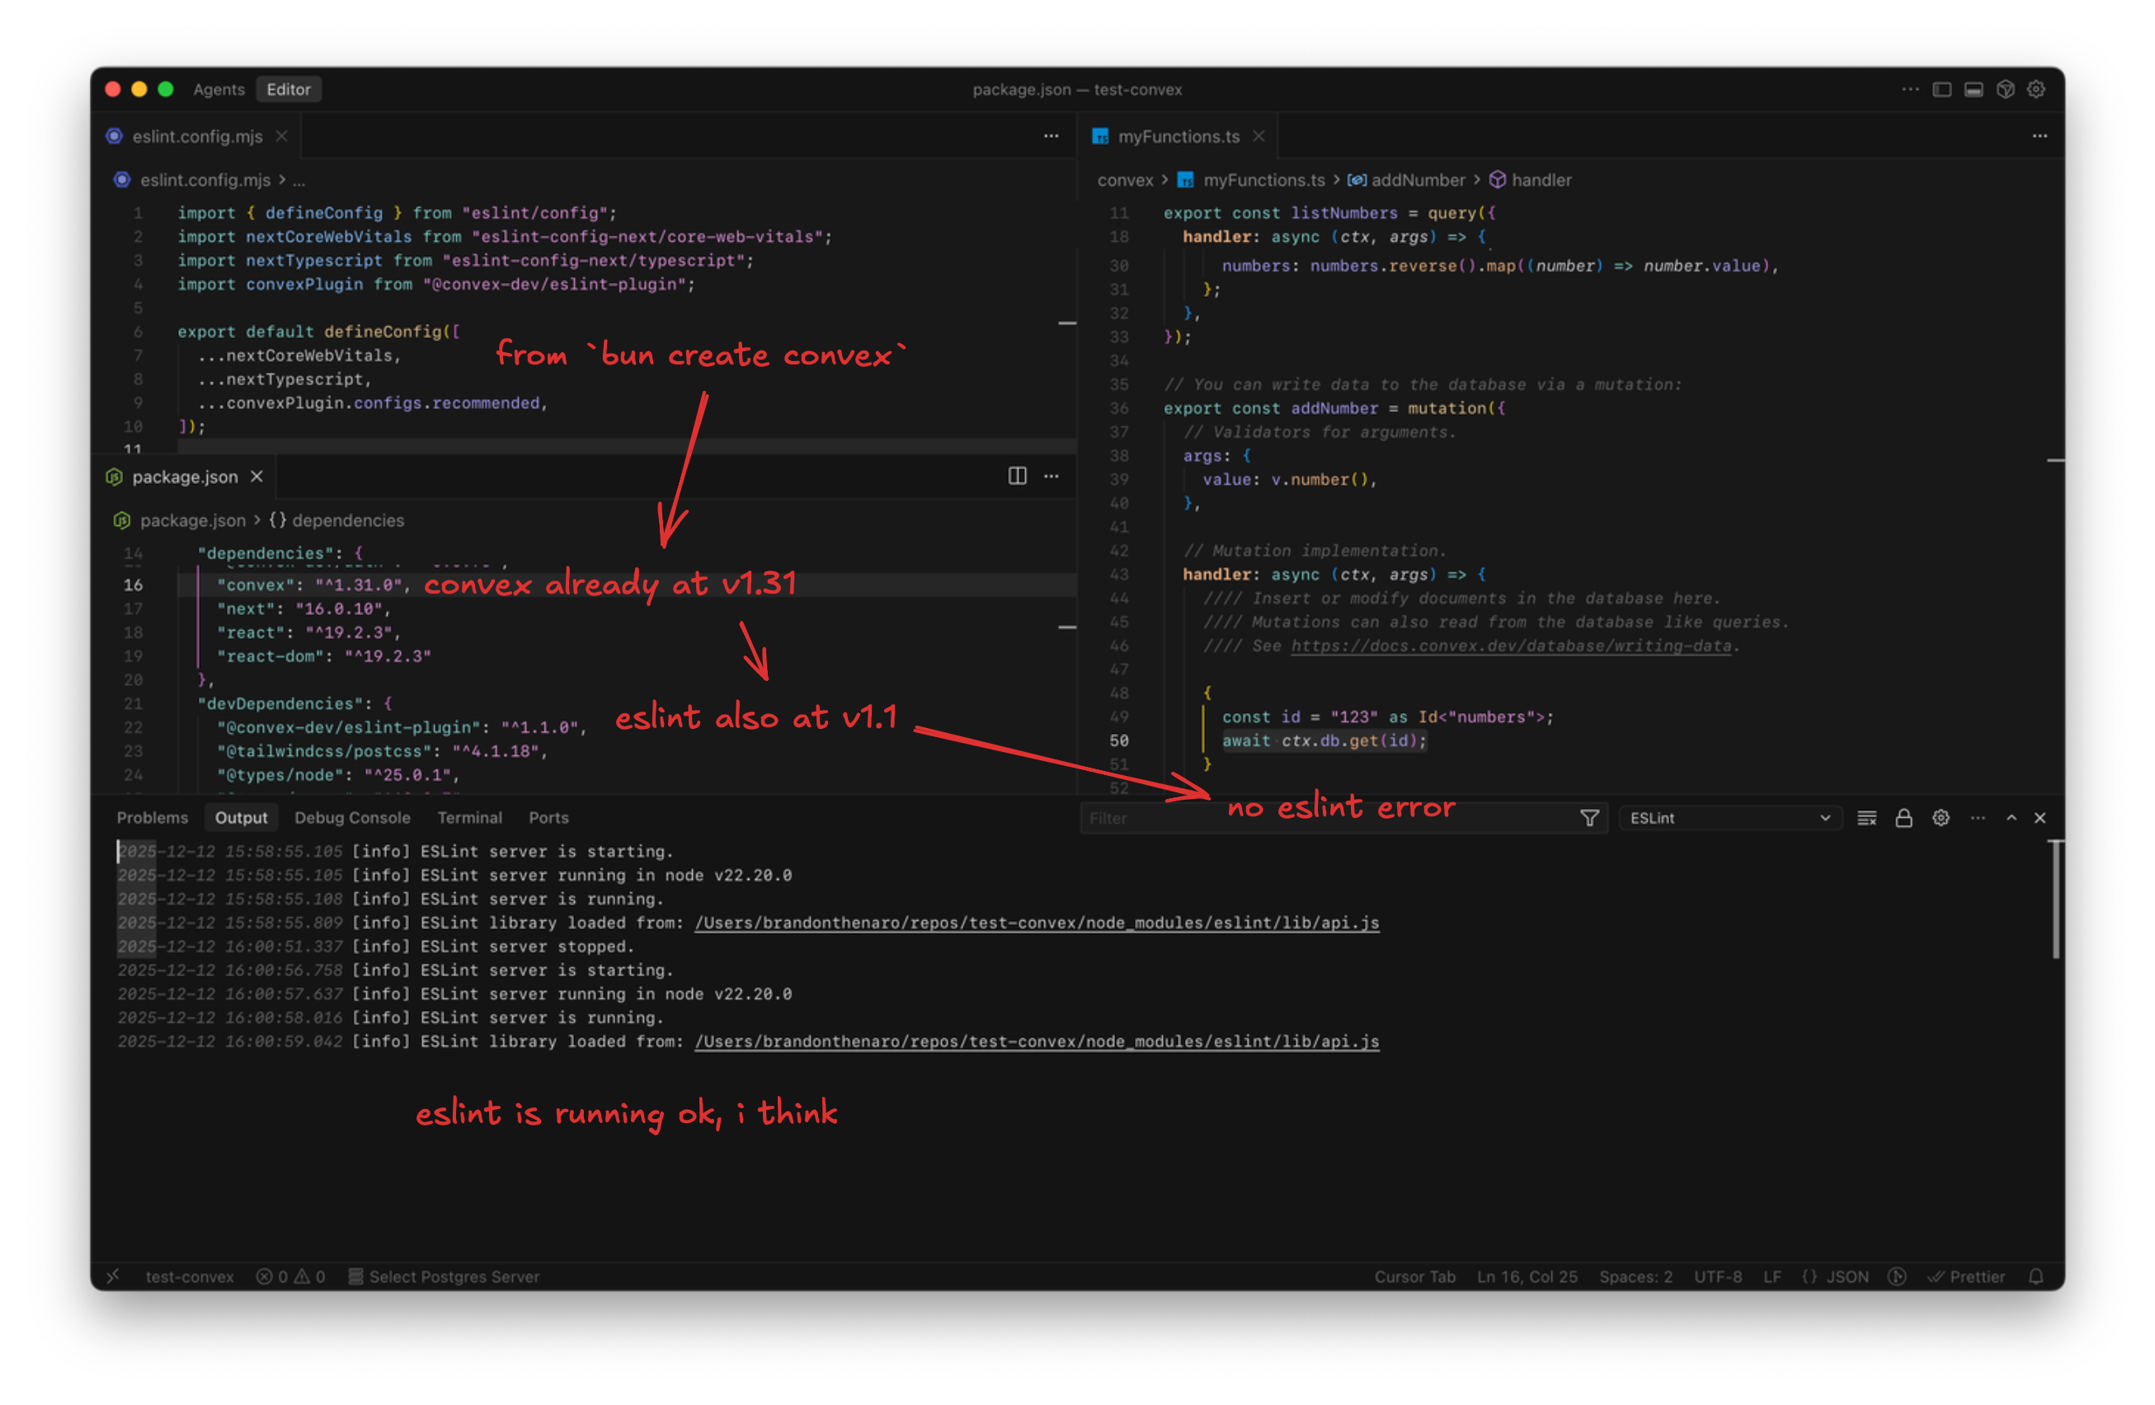
Task: Maximize panel with the chevron up
Action: [x=2011, y=819]
